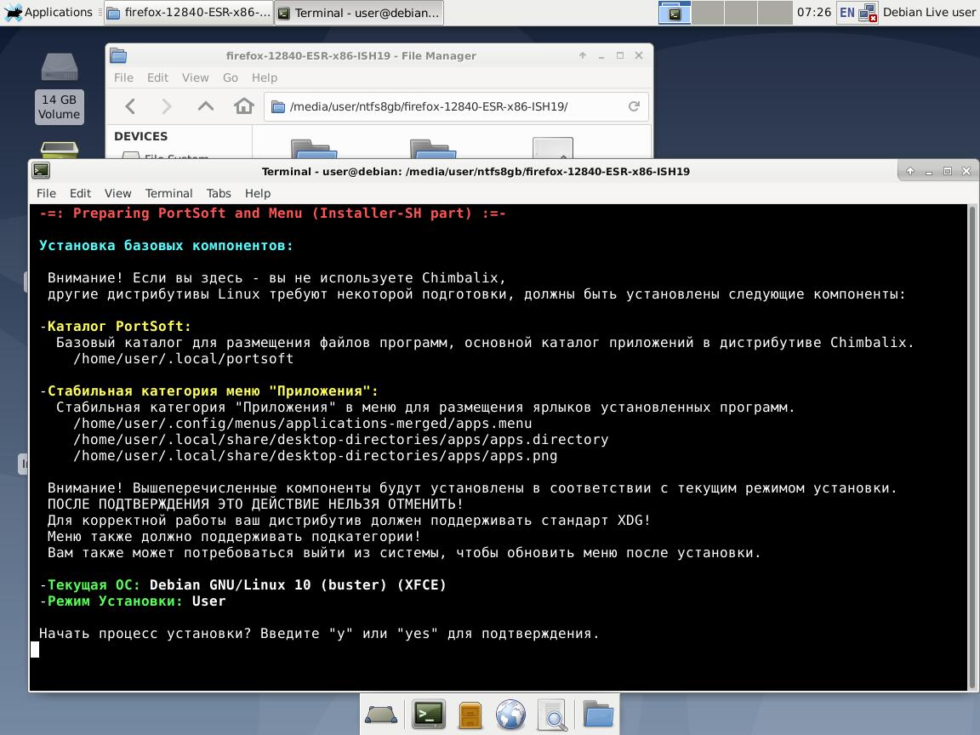Open network connection tray icon
This screenshot has height=735, width=980.
click(868, 13)
